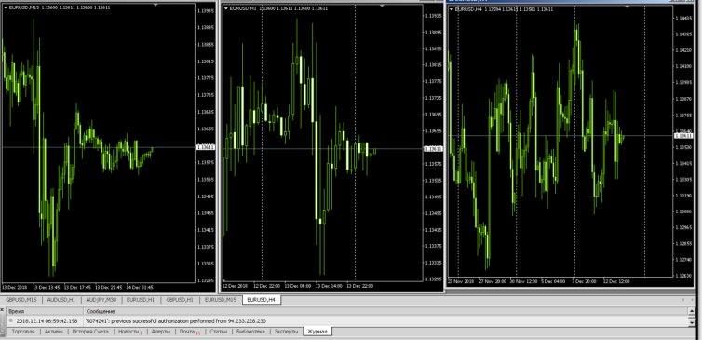Click the EURUSD,H1 chart title text

pos(242,8)
